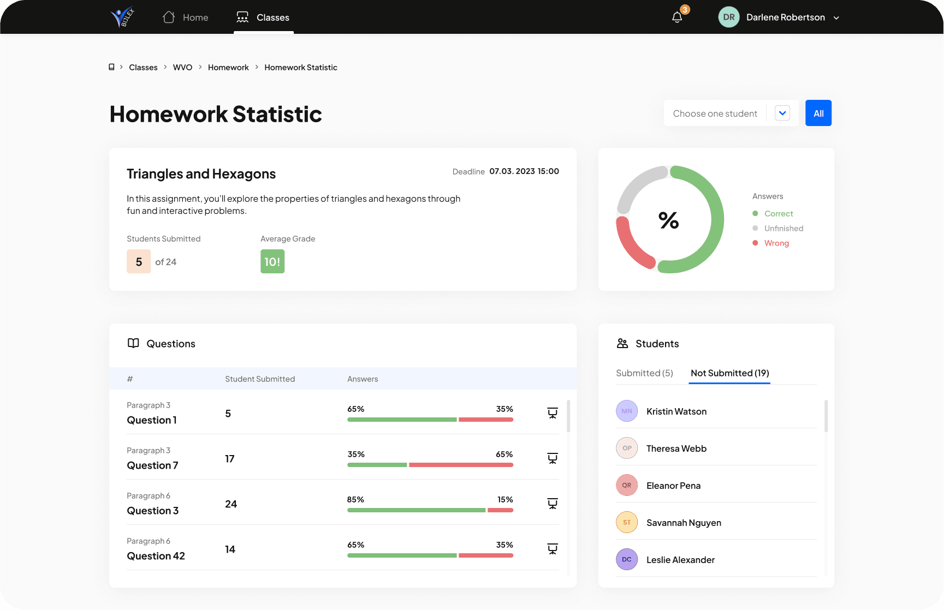944x610 pixels.
Task: Click the Students list scrollbar
Action: (826, 416)
